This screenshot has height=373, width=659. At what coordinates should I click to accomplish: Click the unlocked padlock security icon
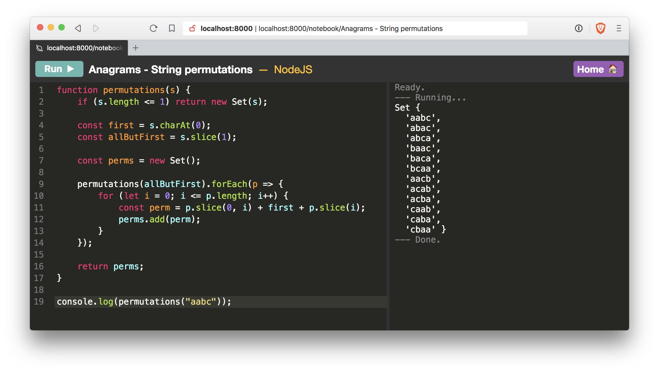click(192, 28)
